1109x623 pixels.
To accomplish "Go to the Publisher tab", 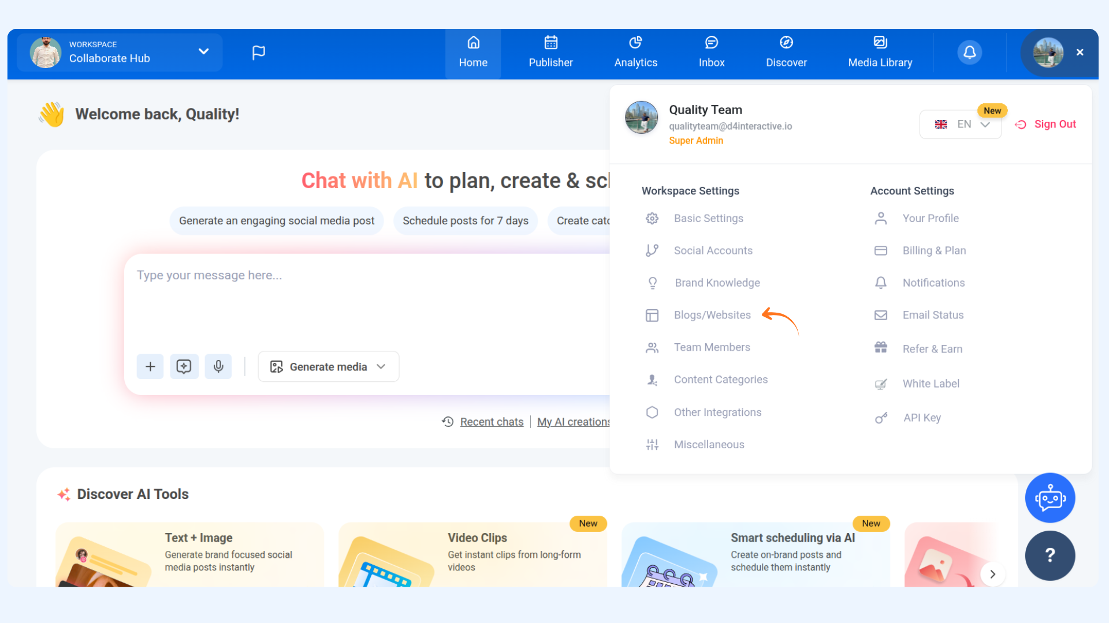I will pyautogui.click(x=550, y=52).
